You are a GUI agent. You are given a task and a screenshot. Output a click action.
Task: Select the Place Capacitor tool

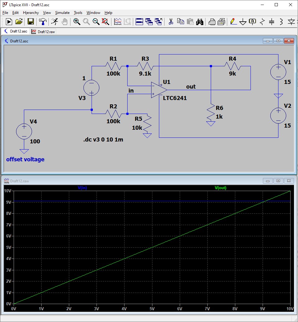point(272,22)
